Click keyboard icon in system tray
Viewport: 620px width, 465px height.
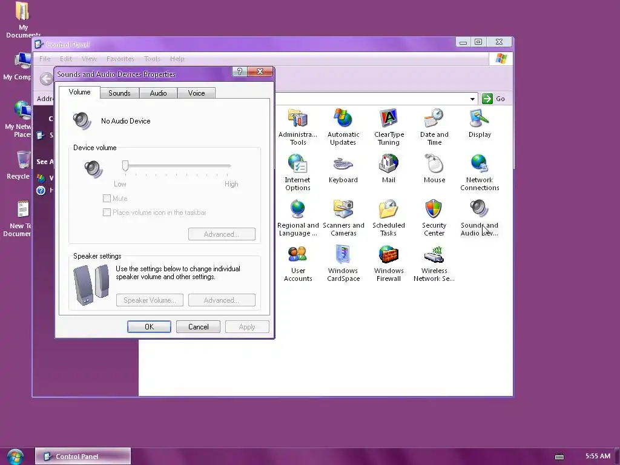[x=559, y=457]
